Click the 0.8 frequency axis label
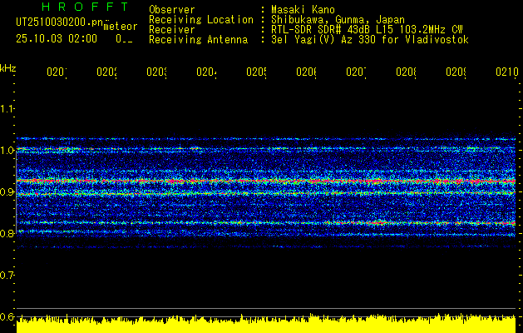Viewport: 523px width, 333px height. [7, 233]
